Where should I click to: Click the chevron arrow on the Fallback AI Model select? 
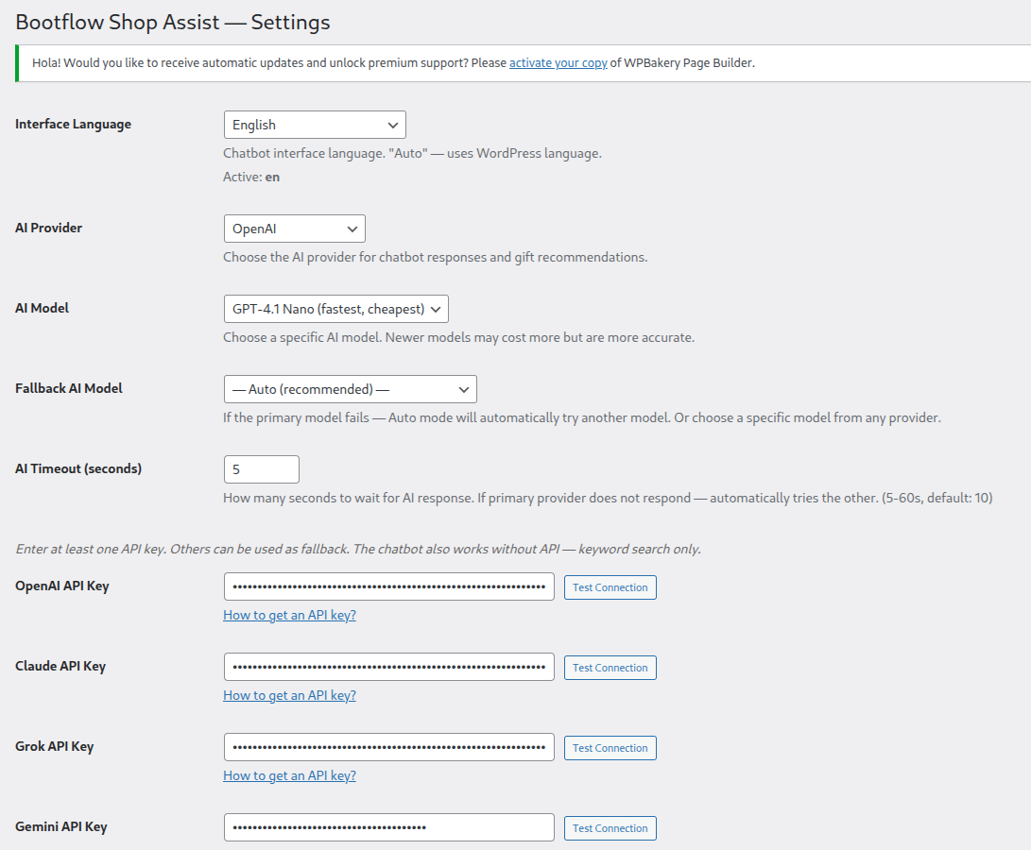(464, 389)
